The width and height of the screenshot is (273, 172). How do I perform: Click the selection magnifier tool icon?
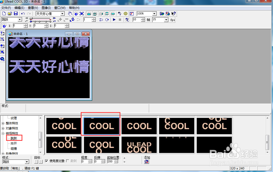tap(3, 52)
